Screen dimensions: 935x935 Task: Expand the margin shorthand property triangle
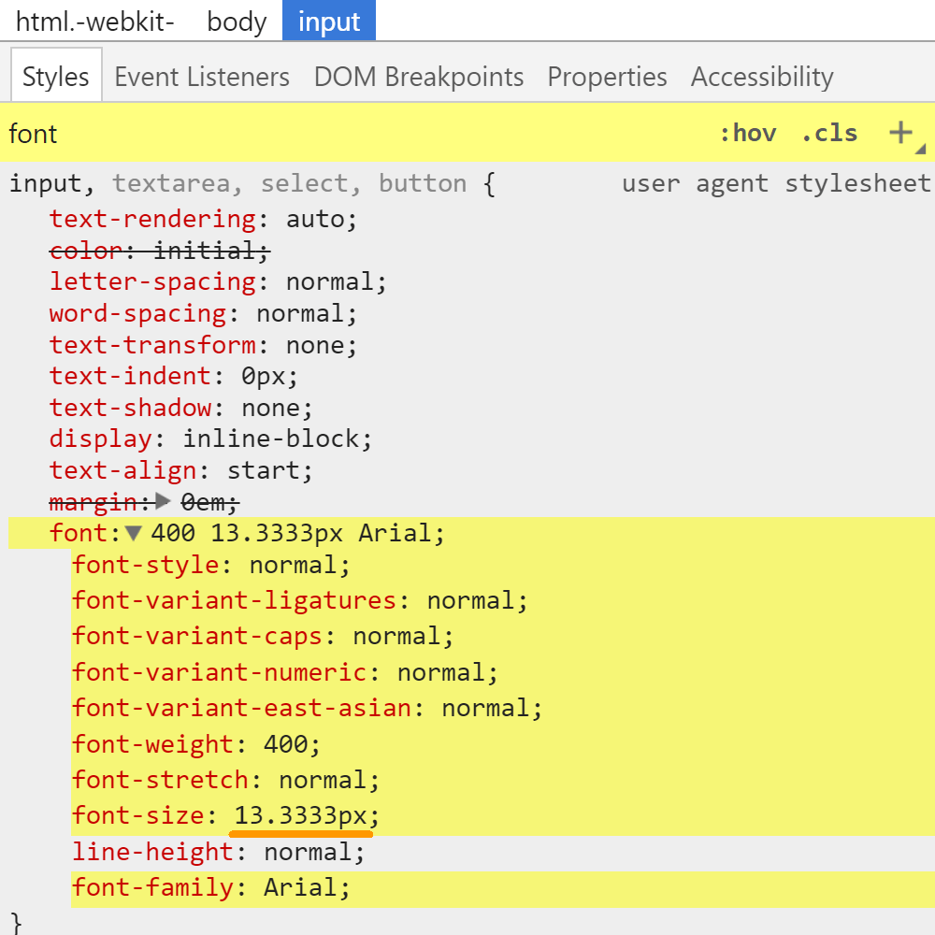[x=163, y=502]
